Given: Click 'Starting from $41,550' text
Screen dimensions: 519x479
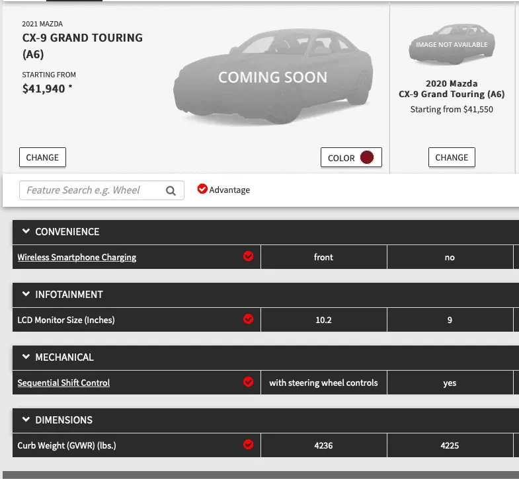Looking at the screenshot, I should (452, 110).
